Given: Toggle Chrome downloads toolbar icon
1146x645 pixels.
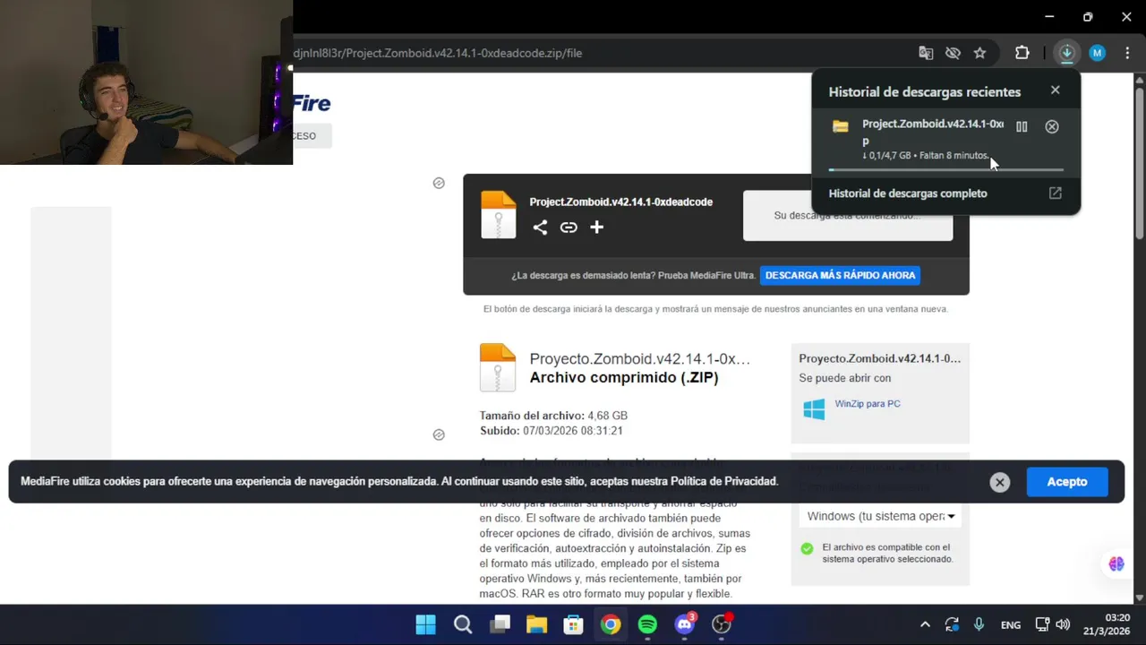Looking at the screenshot, I should tap(1066, 53).
